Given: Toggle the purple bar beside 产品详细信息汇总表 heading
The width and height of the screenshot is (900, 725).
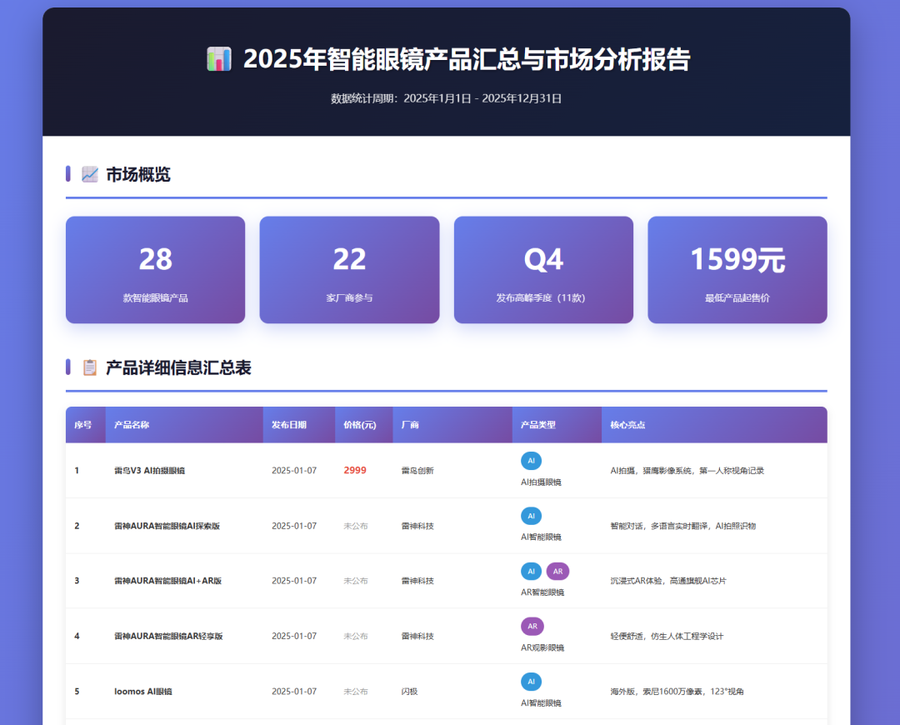Looking at the screenshot, I should click(68, 367).
